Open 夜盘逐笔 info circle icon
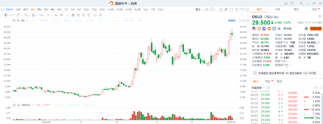This screenshot has width=323, height=124. click(x=268, y=88)
